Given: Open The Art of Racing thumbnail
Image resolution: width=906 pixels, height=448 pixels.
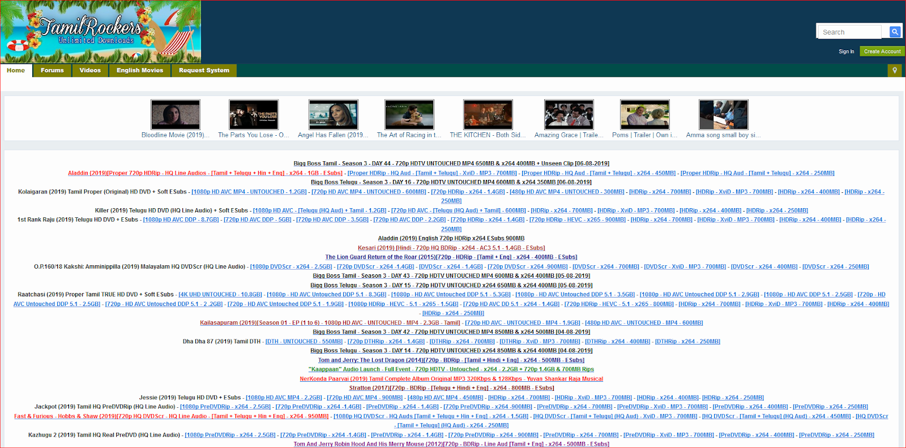Looking at the screenshot, I should pyautogui.click(x=409, y=115).
